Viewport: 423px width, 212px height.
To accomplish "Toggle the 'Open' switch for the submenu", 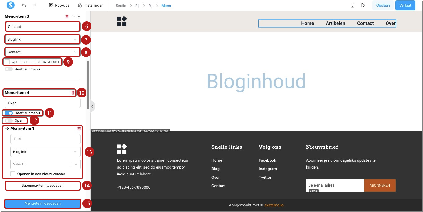I will coord(9,120).
